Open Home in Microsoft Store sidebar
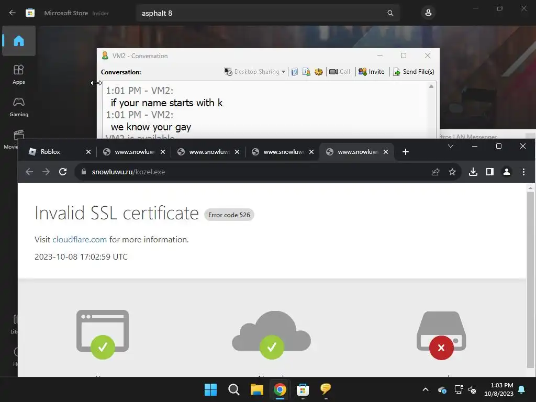 (x=19, y=41)
